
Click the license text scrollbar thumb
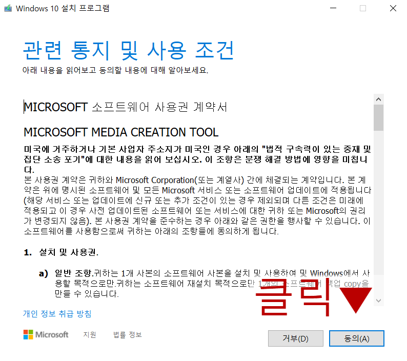(x=378, y=117)
